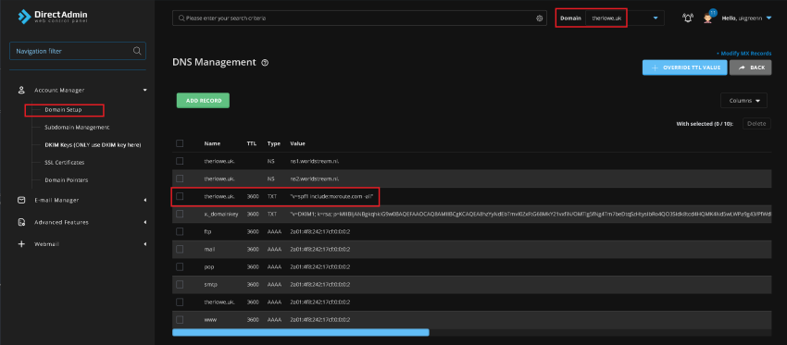Image resolution: width=787 pixels, height=345 pixels.
Task: Open the notifications bell icon
Action: point(688,18)
